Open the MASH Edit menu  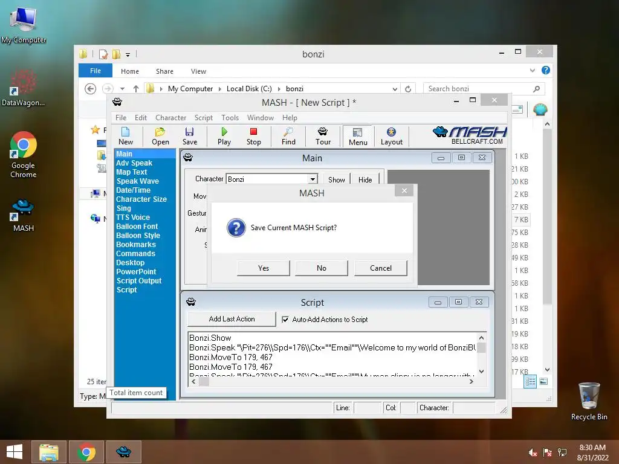click(140, 118)
